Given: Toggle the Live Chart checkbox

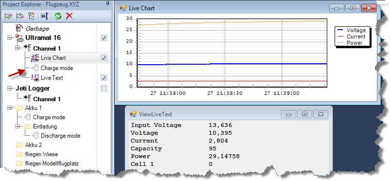Looking at the screenshot, I should 104,58.
